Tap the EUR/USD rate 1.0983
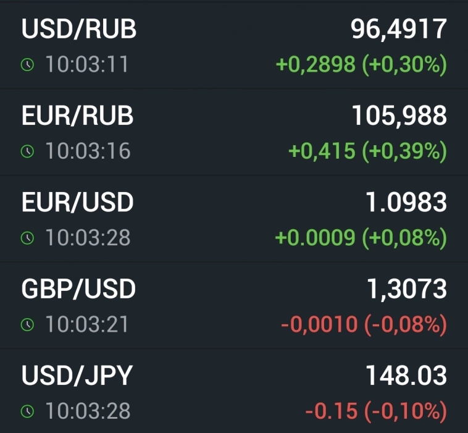 click(406, 202)
